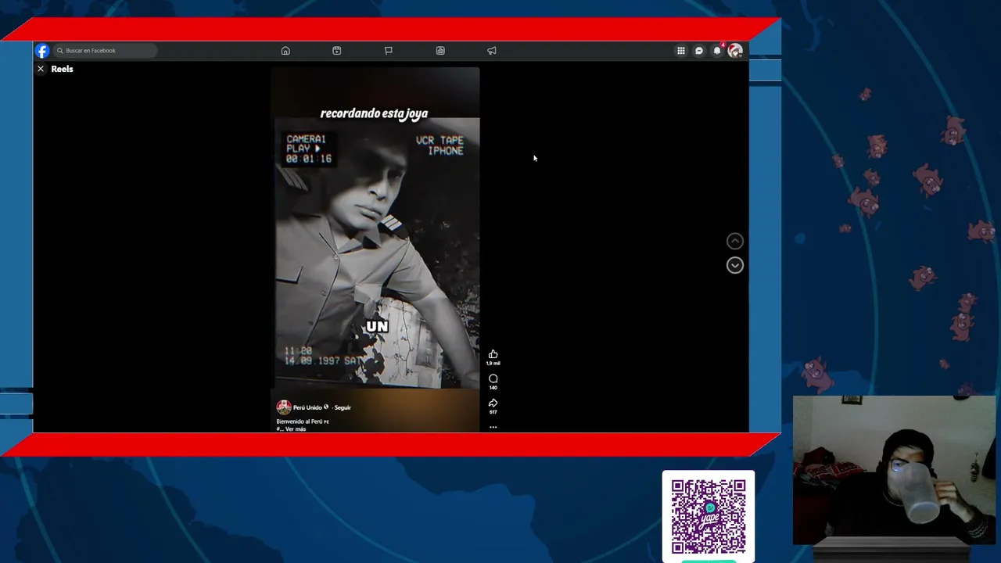
Task: Go to the next reel with the down arrow
Action: 735,266
